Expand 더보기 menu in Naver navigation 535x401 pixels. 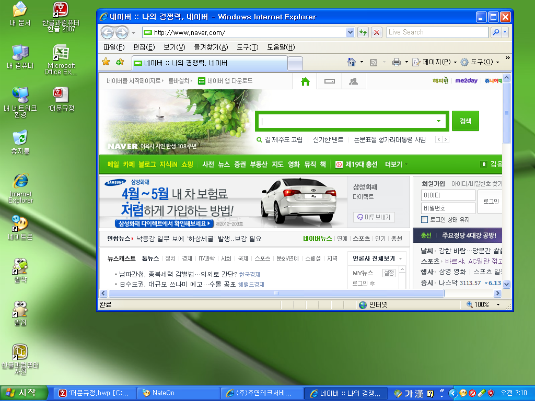click(396, 164)
